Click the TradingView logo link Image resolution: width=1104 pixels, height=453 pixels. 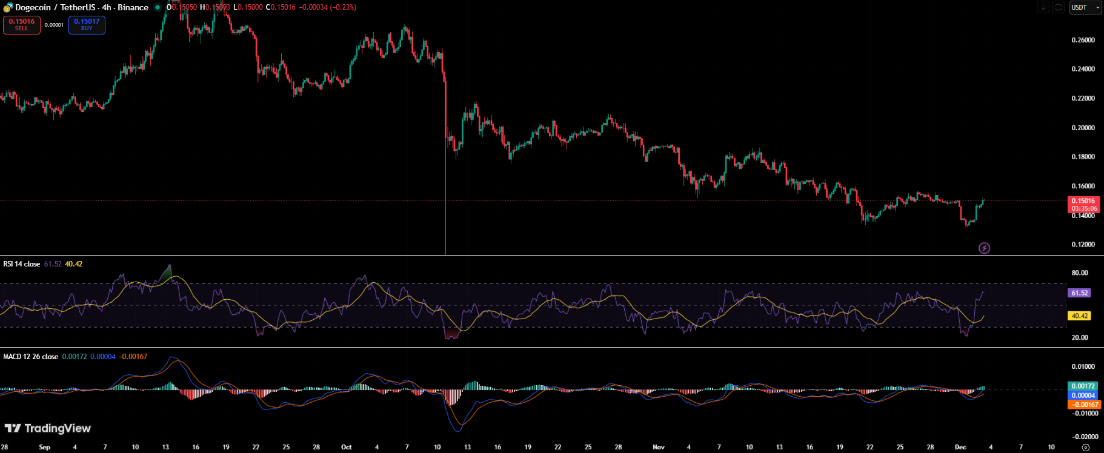tap(48, 428)
